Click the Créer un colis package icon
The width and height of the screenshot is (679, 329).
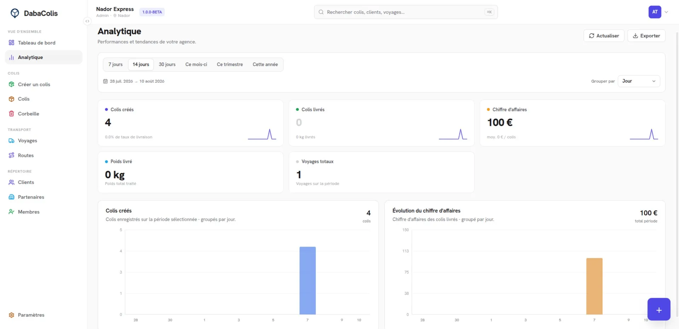11,84
